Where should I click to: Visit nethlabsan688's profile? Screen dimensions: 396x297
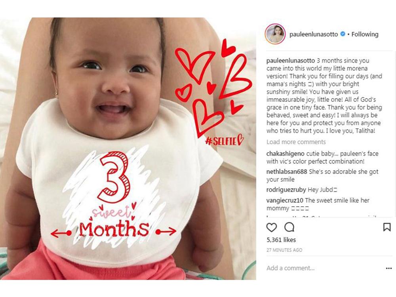click(x=287, y=172)
